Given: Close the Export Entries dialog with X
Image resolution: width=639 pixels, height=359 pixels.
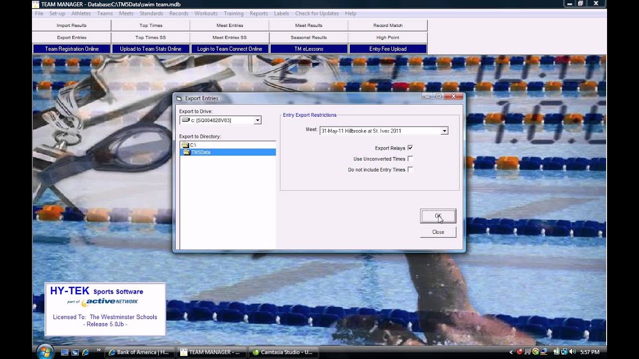Looking at the screenshot, I should (453, 96).
